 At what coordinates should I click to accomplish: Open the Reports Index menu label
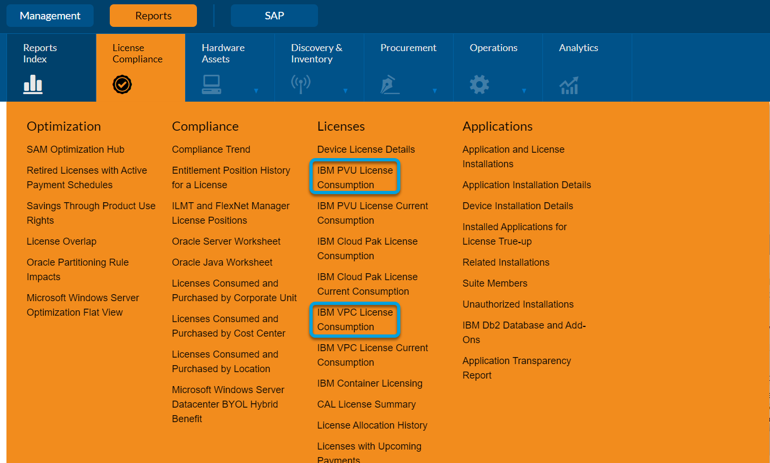point(40,53)
